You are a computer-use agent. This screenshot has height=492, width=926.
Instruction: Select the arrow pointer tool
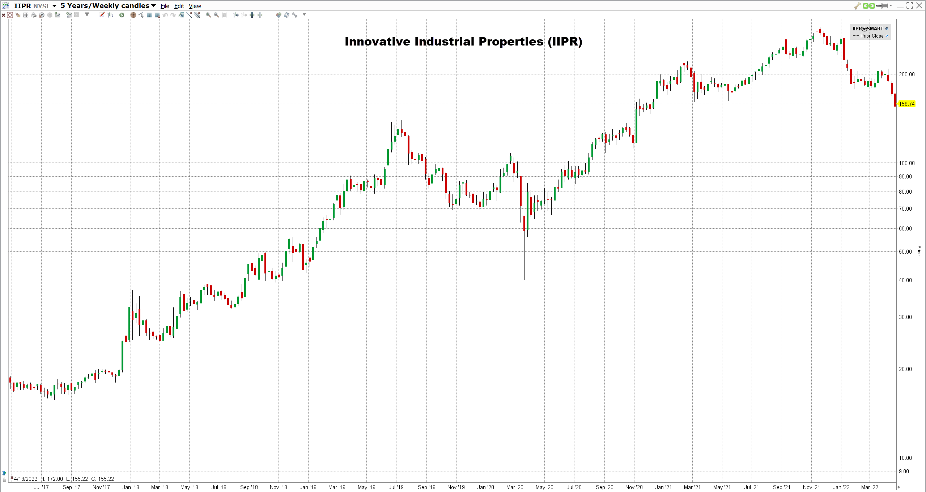click(18, 15)
